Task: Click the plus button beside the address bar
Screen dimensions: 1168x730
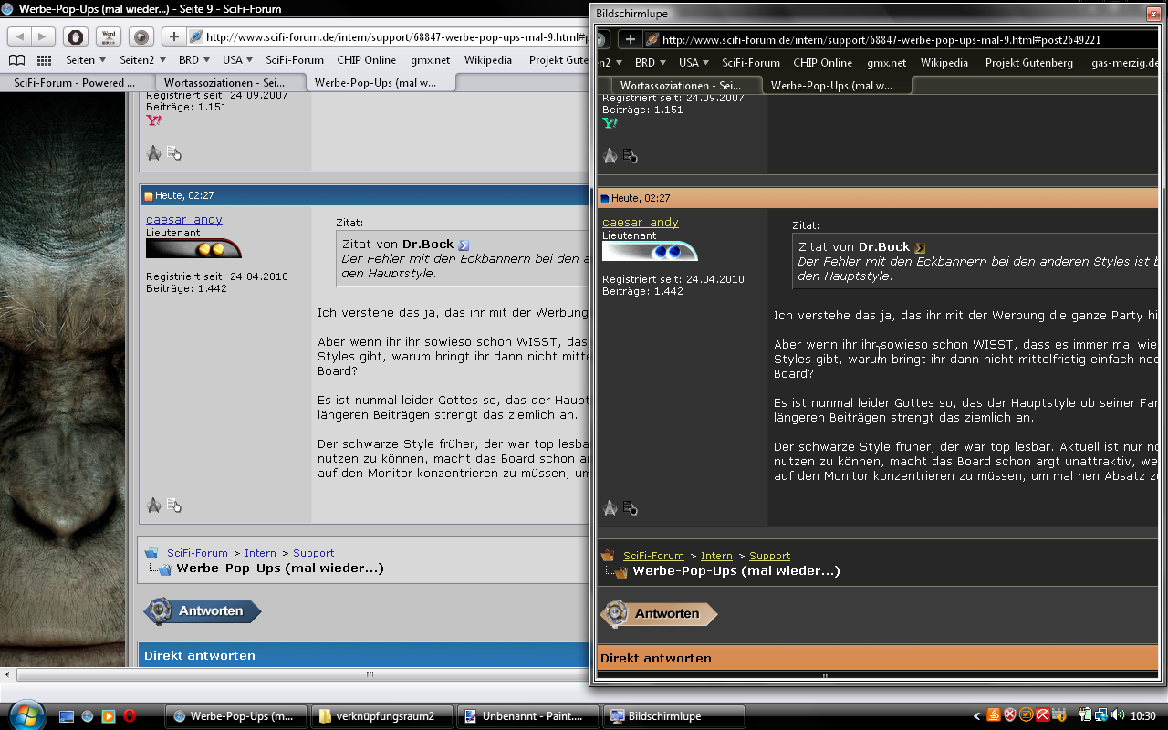Action: (x=173, y=36)
